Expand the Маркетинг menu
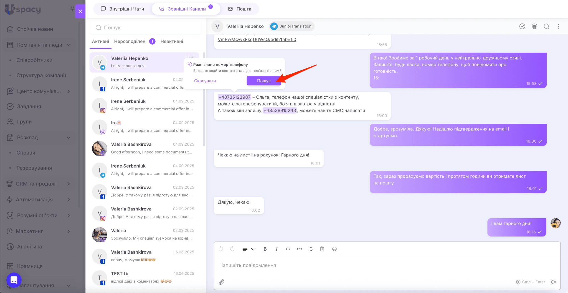The height and width of the screenshot is (293, 568). (x=39, y=231)
